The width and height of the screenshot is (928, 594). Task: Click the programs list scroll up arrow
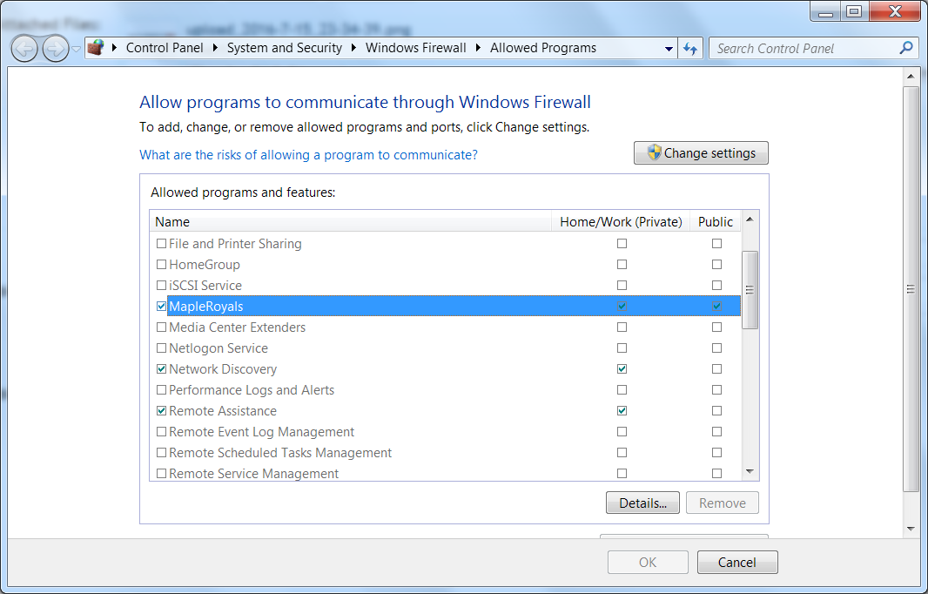(x=750, y=219)
